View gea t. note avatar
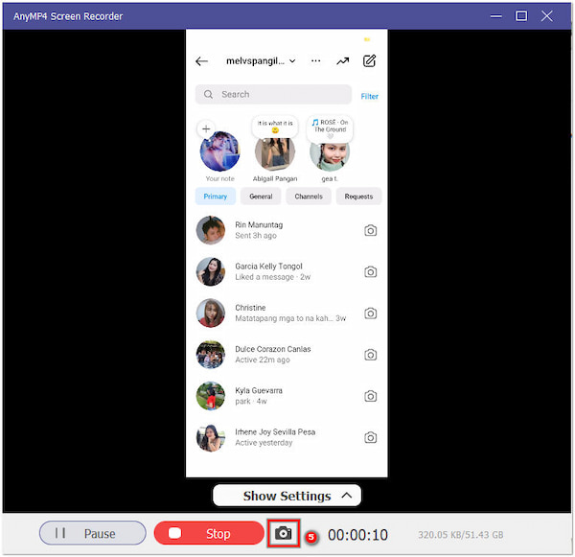Image resolution: width=575 pixels, height=557 pixels. [330, 156]
